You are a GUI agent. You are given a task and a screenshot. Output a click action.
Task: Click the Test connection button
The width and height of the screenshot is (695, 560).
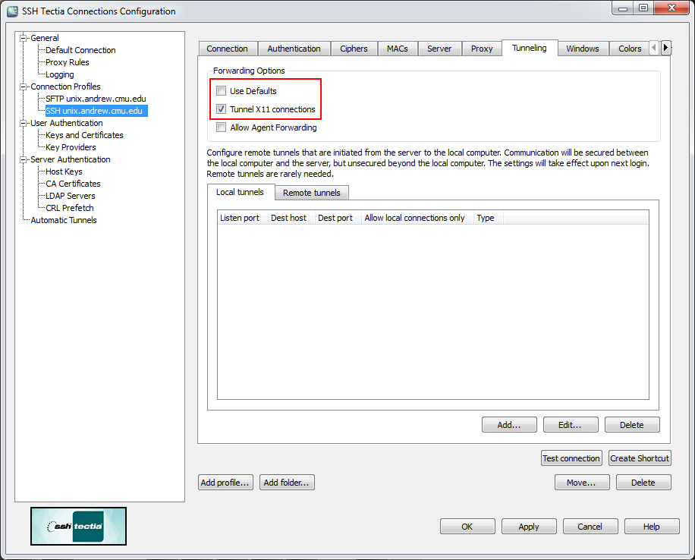[571, 458]
